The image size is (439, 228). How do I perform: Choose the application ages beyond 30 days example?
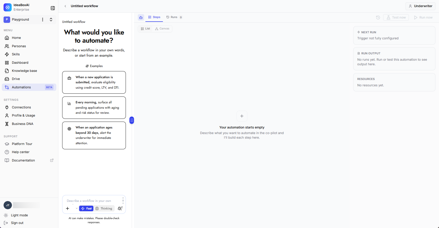(x=94, y=136)
